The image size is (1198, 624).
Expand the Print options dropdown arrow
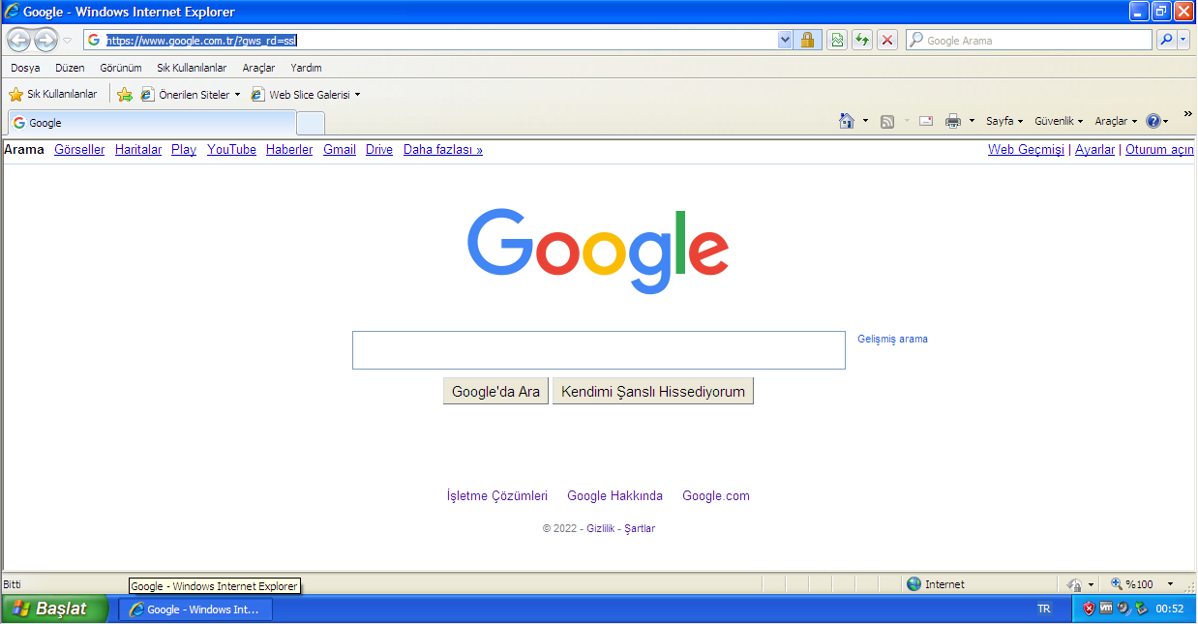pos(972,121)
